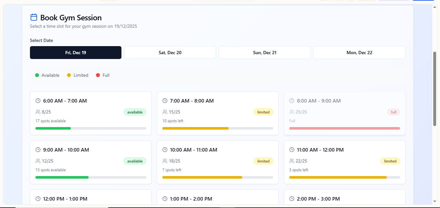Switch to Sat, Dec 20 date
This screenshot has width=440, height=208.
170,53
